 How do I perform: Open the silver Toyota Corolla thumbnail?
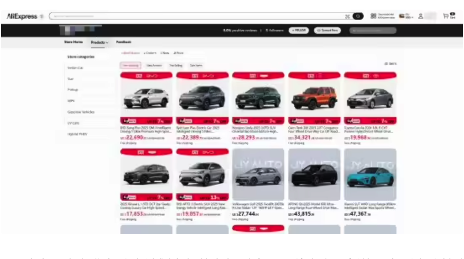tap(370, 98)
